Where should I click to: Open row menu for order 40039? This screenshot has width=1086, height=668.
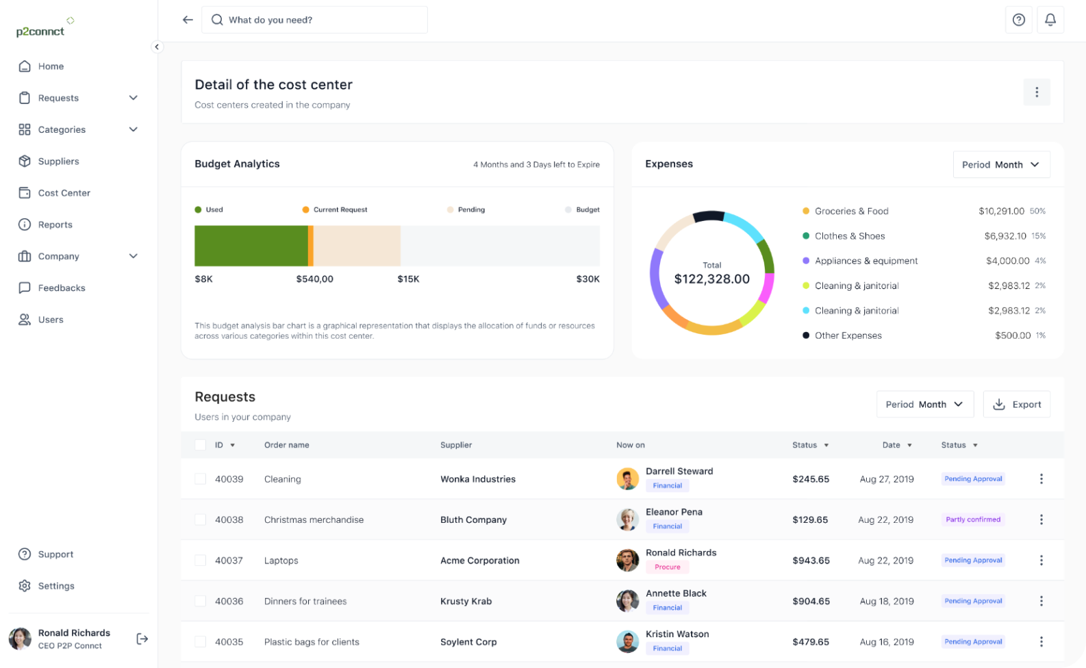pyautogui.click(x=1041, y=479)
